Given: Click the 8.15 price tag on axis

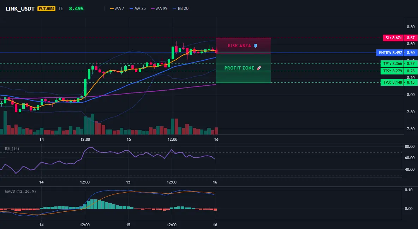Looking at the screenshot, I should (x=411, y=82).
